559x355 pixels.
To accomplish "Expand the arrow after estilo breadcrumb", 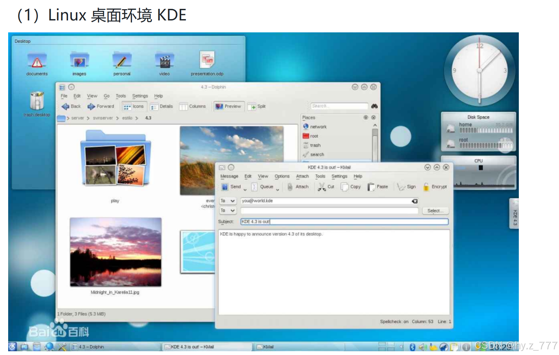I will pos(137,118).
